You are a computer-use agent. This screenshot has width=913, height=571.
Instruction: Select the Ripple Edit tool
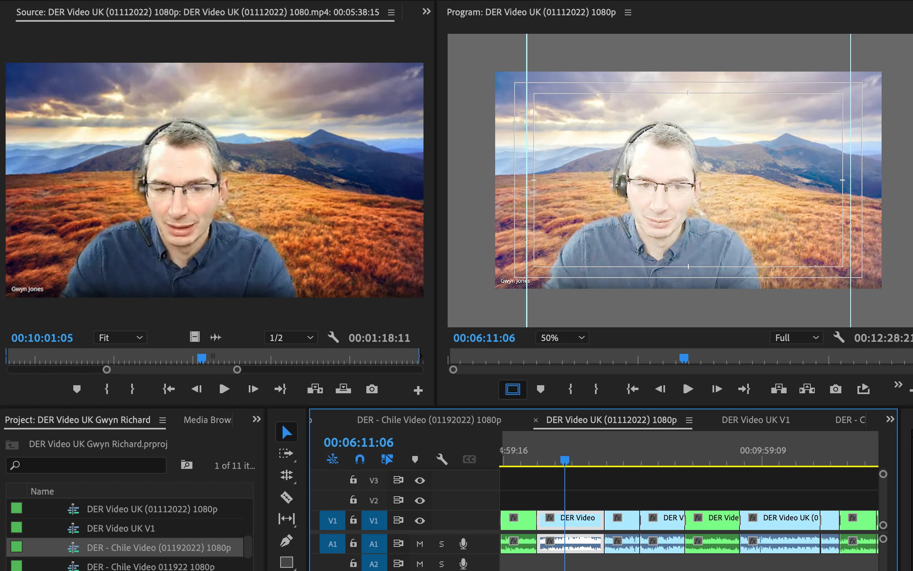[286, 475]
